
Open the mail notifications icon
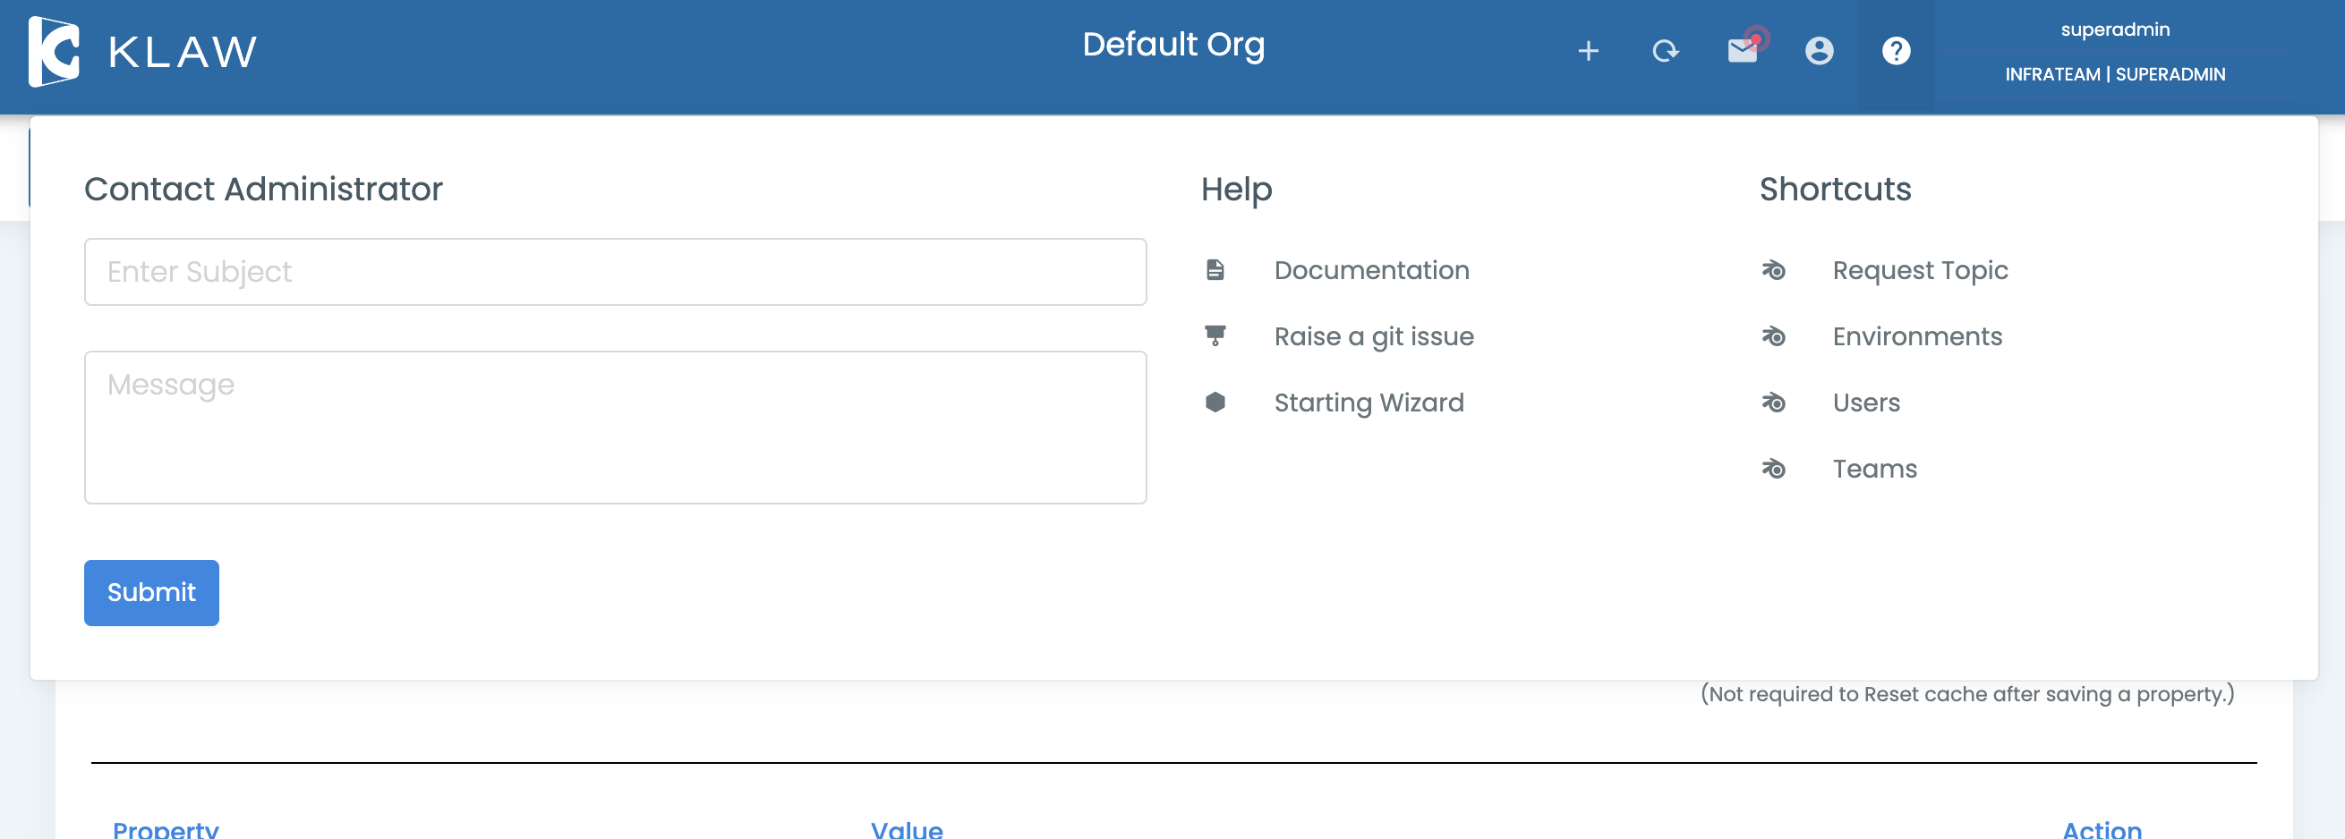click(x=1743, y=51)
